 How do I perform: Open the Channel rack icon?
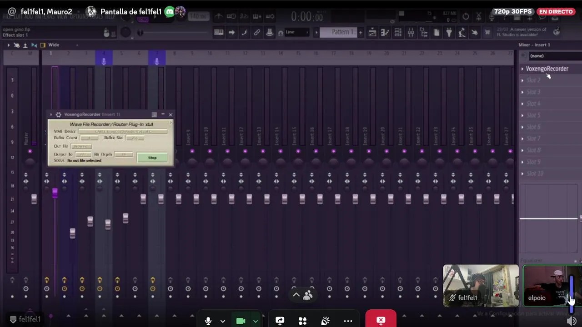[398, 32]
